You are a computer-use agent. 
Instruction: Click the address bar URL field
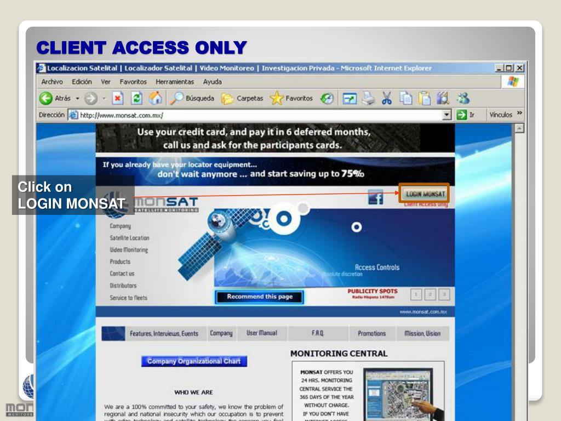point(260,115)
